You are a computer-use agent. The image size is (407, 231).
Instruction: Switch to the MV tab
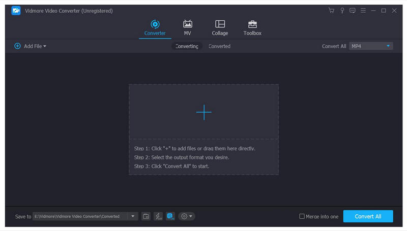[x=188, y=27]
